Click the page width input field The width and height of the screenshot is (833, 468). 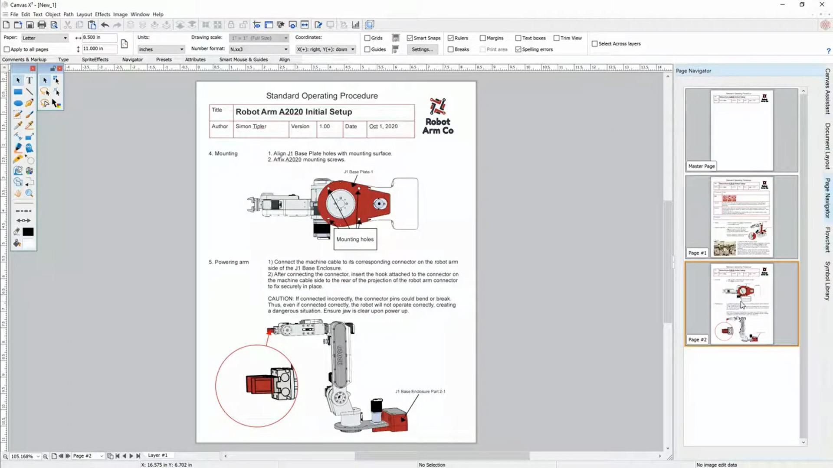(99, 38)
